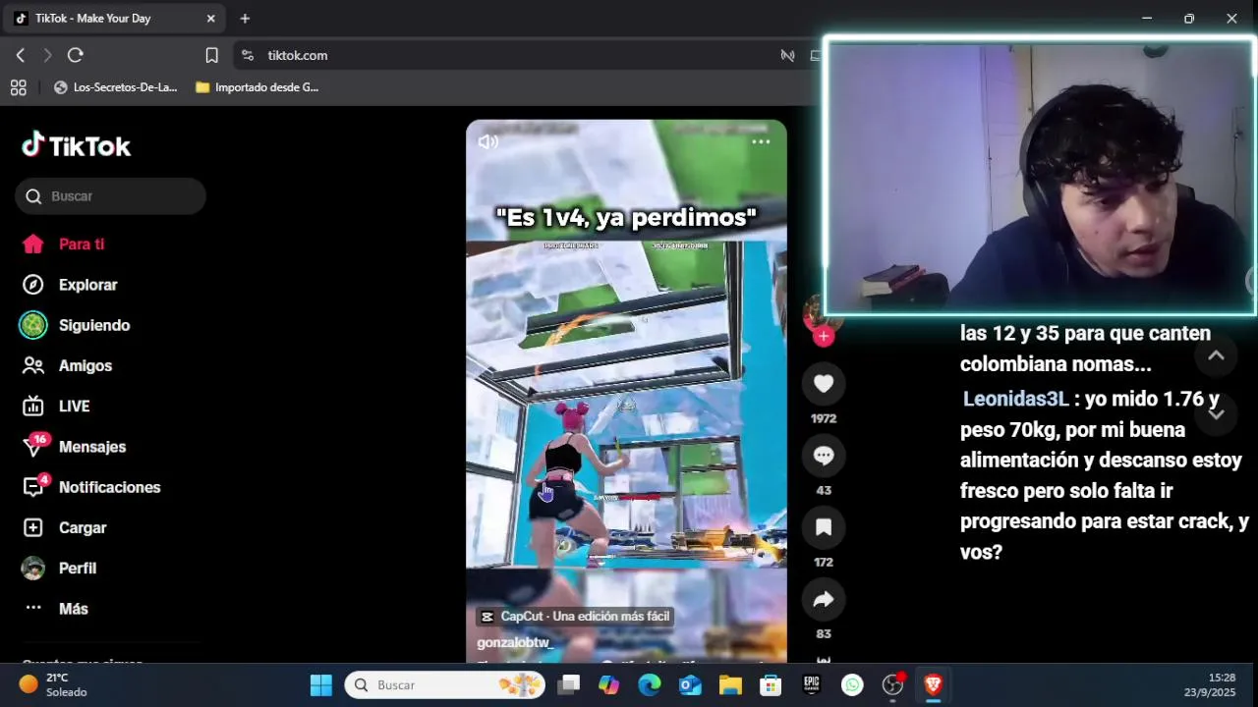The image size is (1258, 707).
Task: Click the taskbar Buscar search box
Action: (x=445, y=684)
